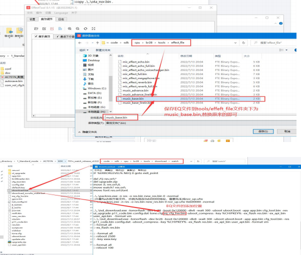Select eq_cfg_hw.bin in the watch folder
301x255 pixels.
[x=20, y=196]
